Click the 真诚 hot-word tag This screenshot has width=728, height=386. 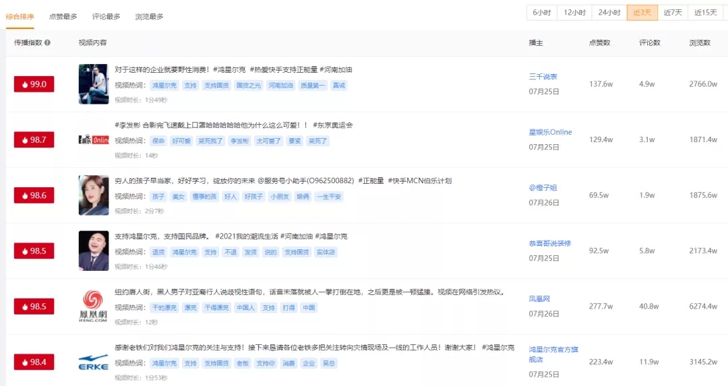click(338, 86)
